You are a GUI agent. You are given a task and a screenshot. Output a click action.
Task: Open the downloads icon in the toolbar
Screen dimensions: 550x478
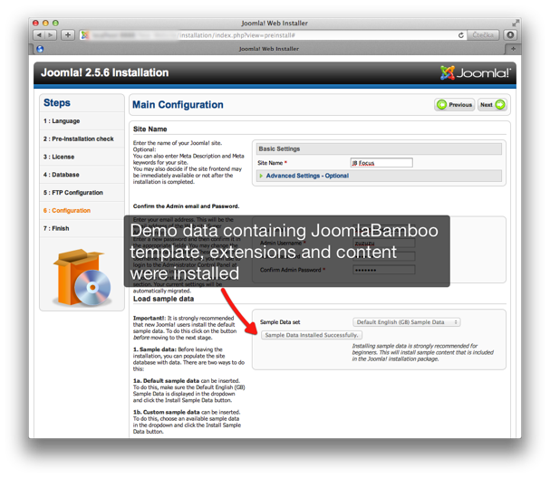coord(510,34)
